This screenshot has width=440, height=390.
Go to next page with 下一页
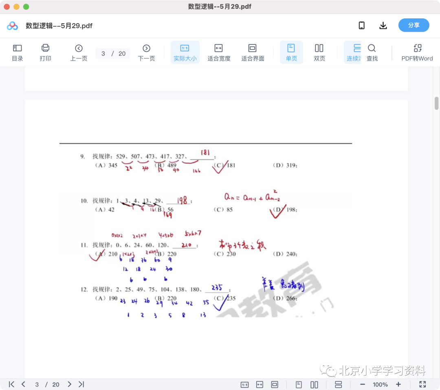point(146,53)
